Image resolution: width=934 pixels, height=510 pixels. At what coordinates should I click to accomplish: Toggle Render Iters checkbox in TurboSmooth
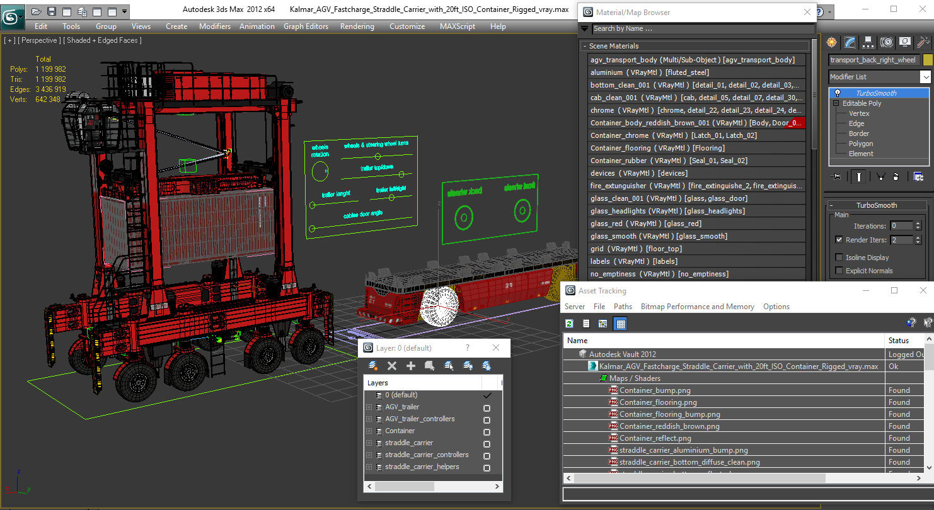click(x=839, y=240)
